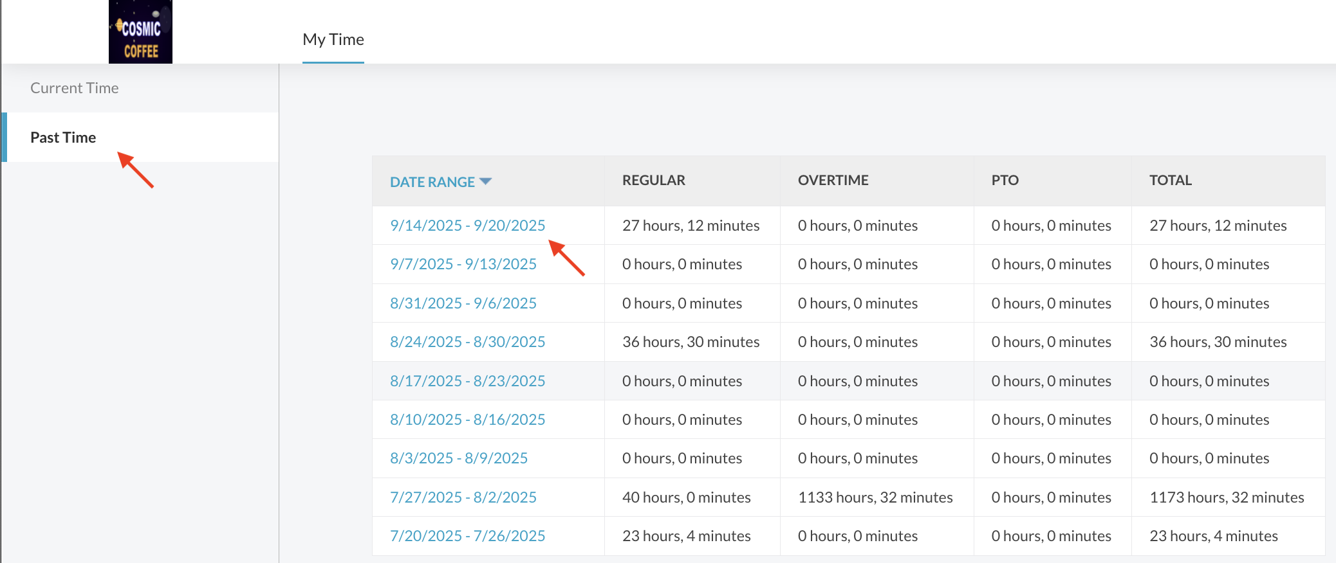Click the Date Range sort arrow

(x=486, y=182)
